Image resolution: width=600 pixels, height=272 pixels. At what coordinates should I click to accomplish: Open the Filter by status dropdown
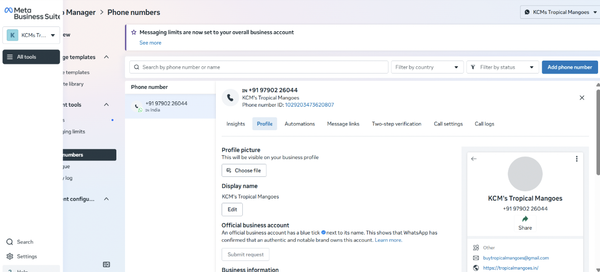[502, 67]
